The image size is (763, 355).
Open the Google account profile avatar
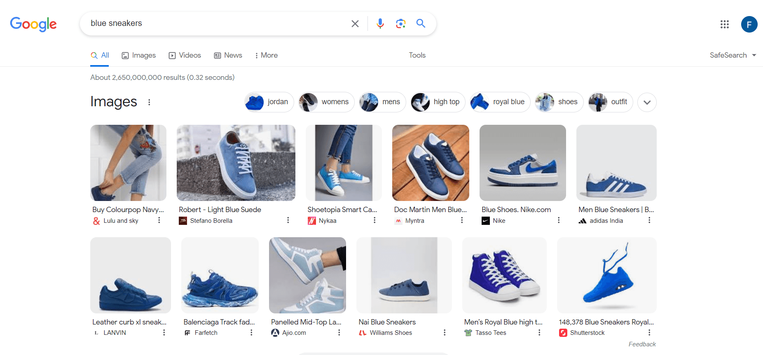coord(749,24)
